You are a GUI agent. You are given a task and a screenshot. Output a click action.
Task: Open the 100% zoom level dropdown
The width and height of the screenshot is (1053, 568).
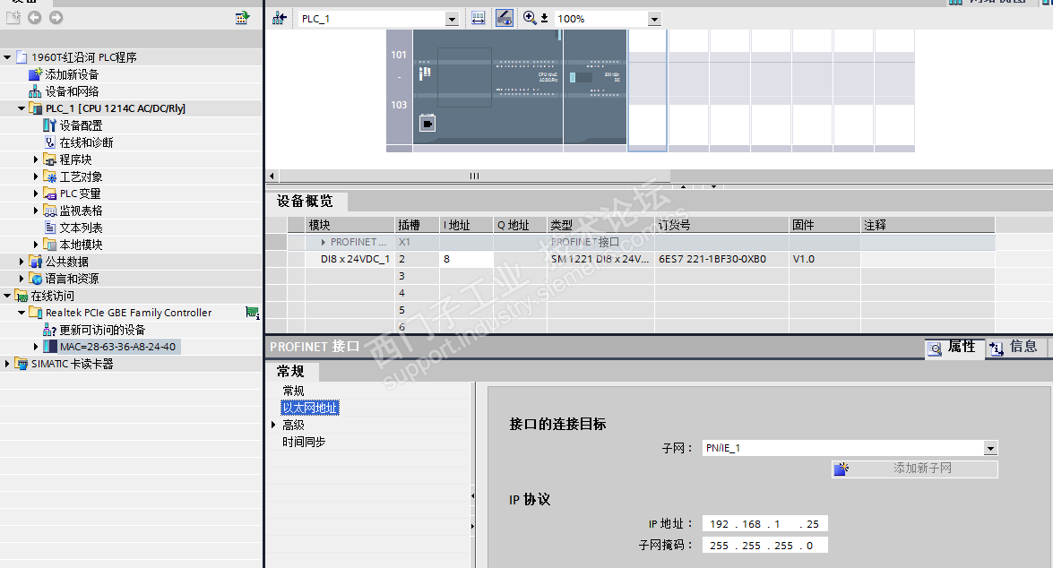pyautogui.click(x=654, y=20)
